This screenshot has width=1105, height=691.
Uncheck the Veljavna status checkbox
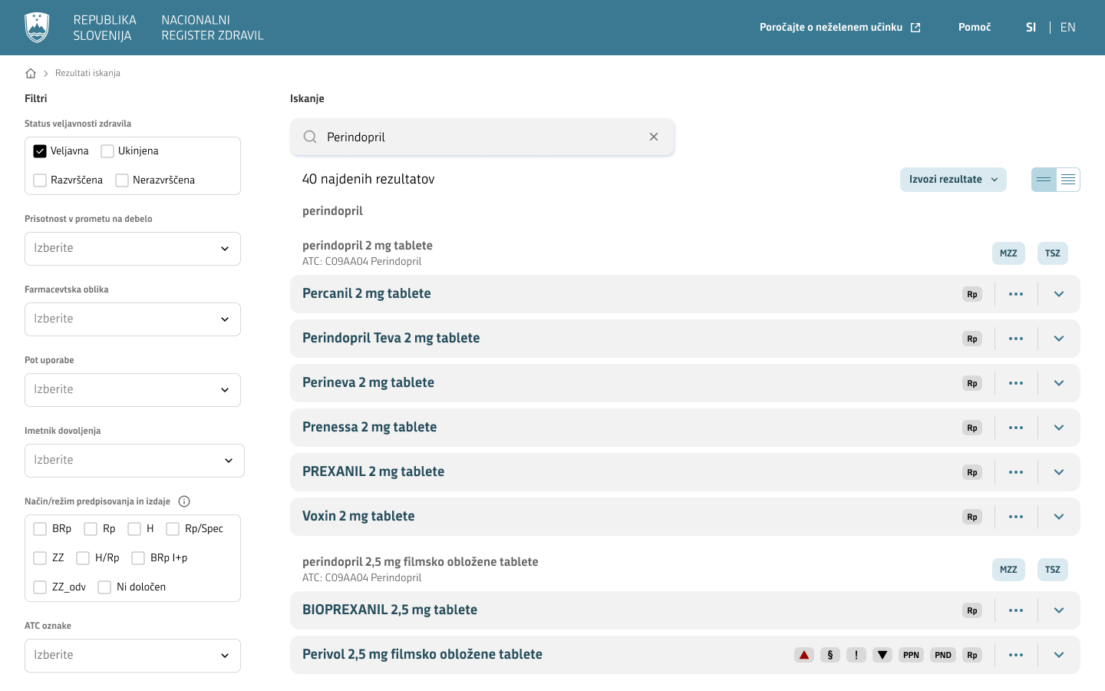coord(40,151)
